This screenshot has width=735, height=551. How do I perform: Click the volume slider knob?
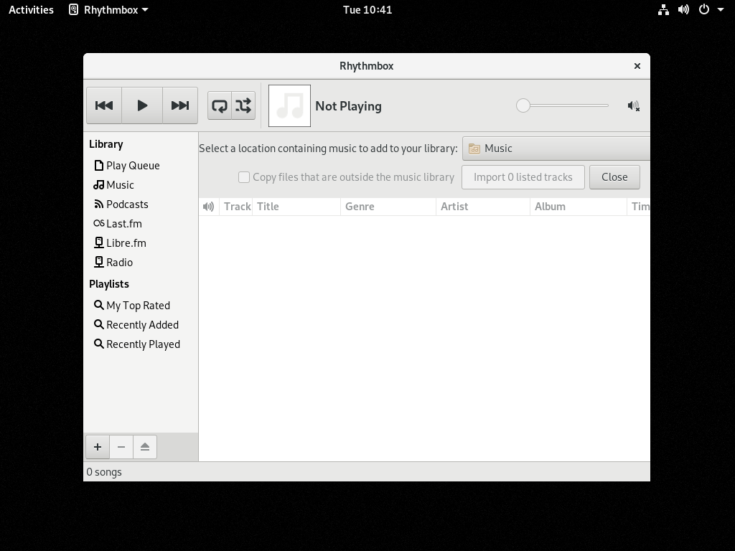(x=523, y=105)
